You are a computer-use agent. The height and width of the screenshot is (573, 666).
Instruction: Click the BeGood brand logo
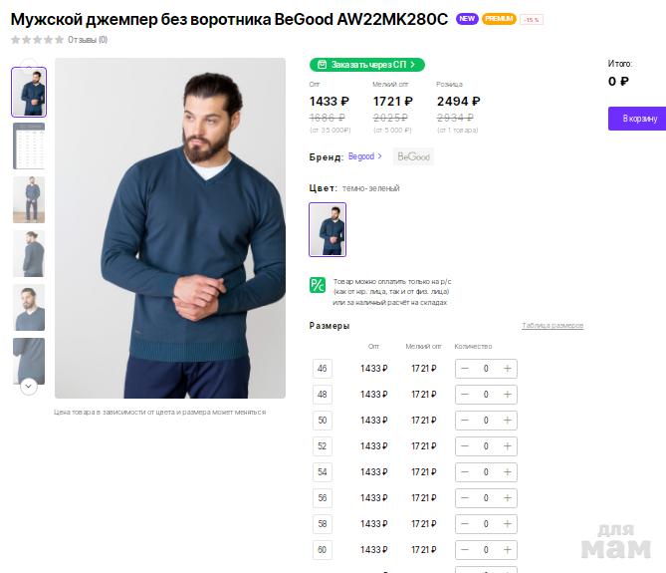(413, 156)
